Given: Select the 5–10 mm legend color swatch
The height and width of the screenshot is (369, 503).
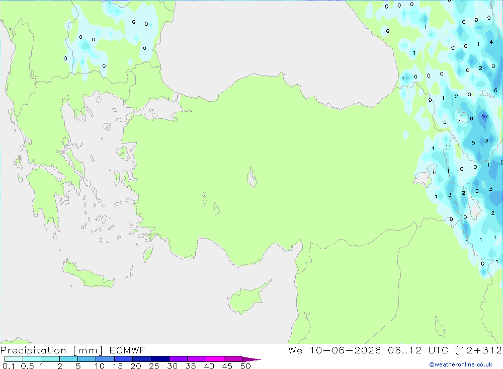Looking at the screenshot, I should point(87,359).
